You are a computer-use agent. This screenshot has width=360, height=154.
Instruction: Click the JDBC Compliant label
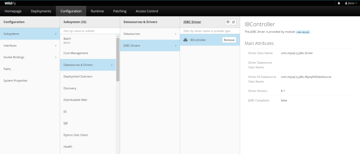point(259,100)
